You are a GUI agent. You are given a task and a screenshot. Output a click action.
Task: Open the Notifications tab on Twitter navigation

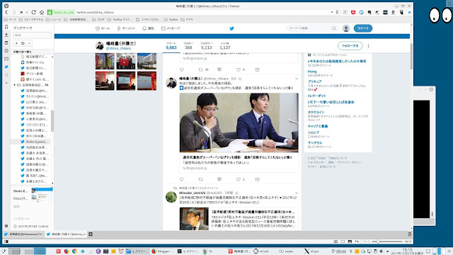pyautogui.click(x=148, y=28)
